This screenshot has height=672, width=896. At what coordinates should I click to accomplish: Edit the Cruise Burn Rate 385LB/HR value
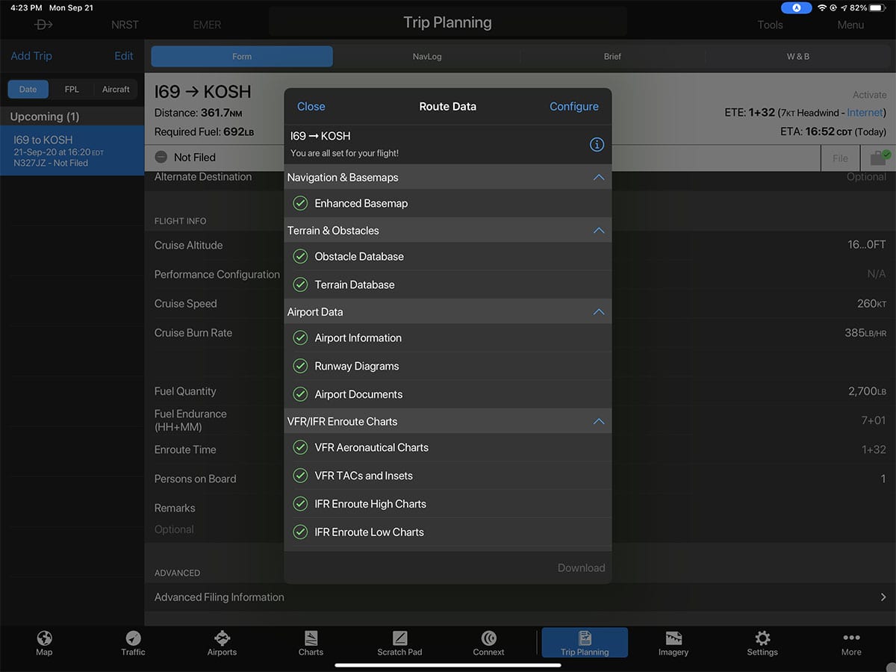pyautogui.click(x=865, y=333)
